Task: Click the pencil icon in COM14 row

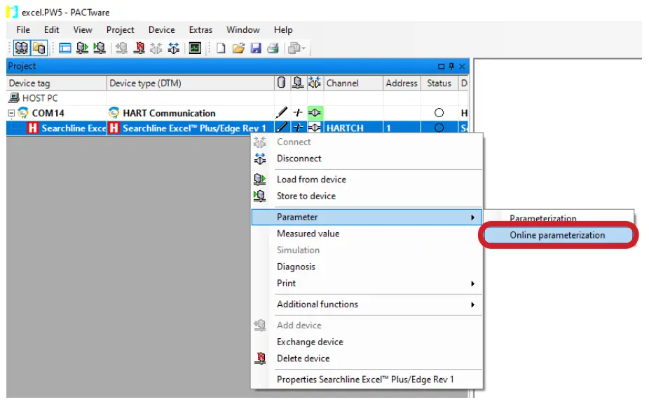Action: (x=282, y=112)
